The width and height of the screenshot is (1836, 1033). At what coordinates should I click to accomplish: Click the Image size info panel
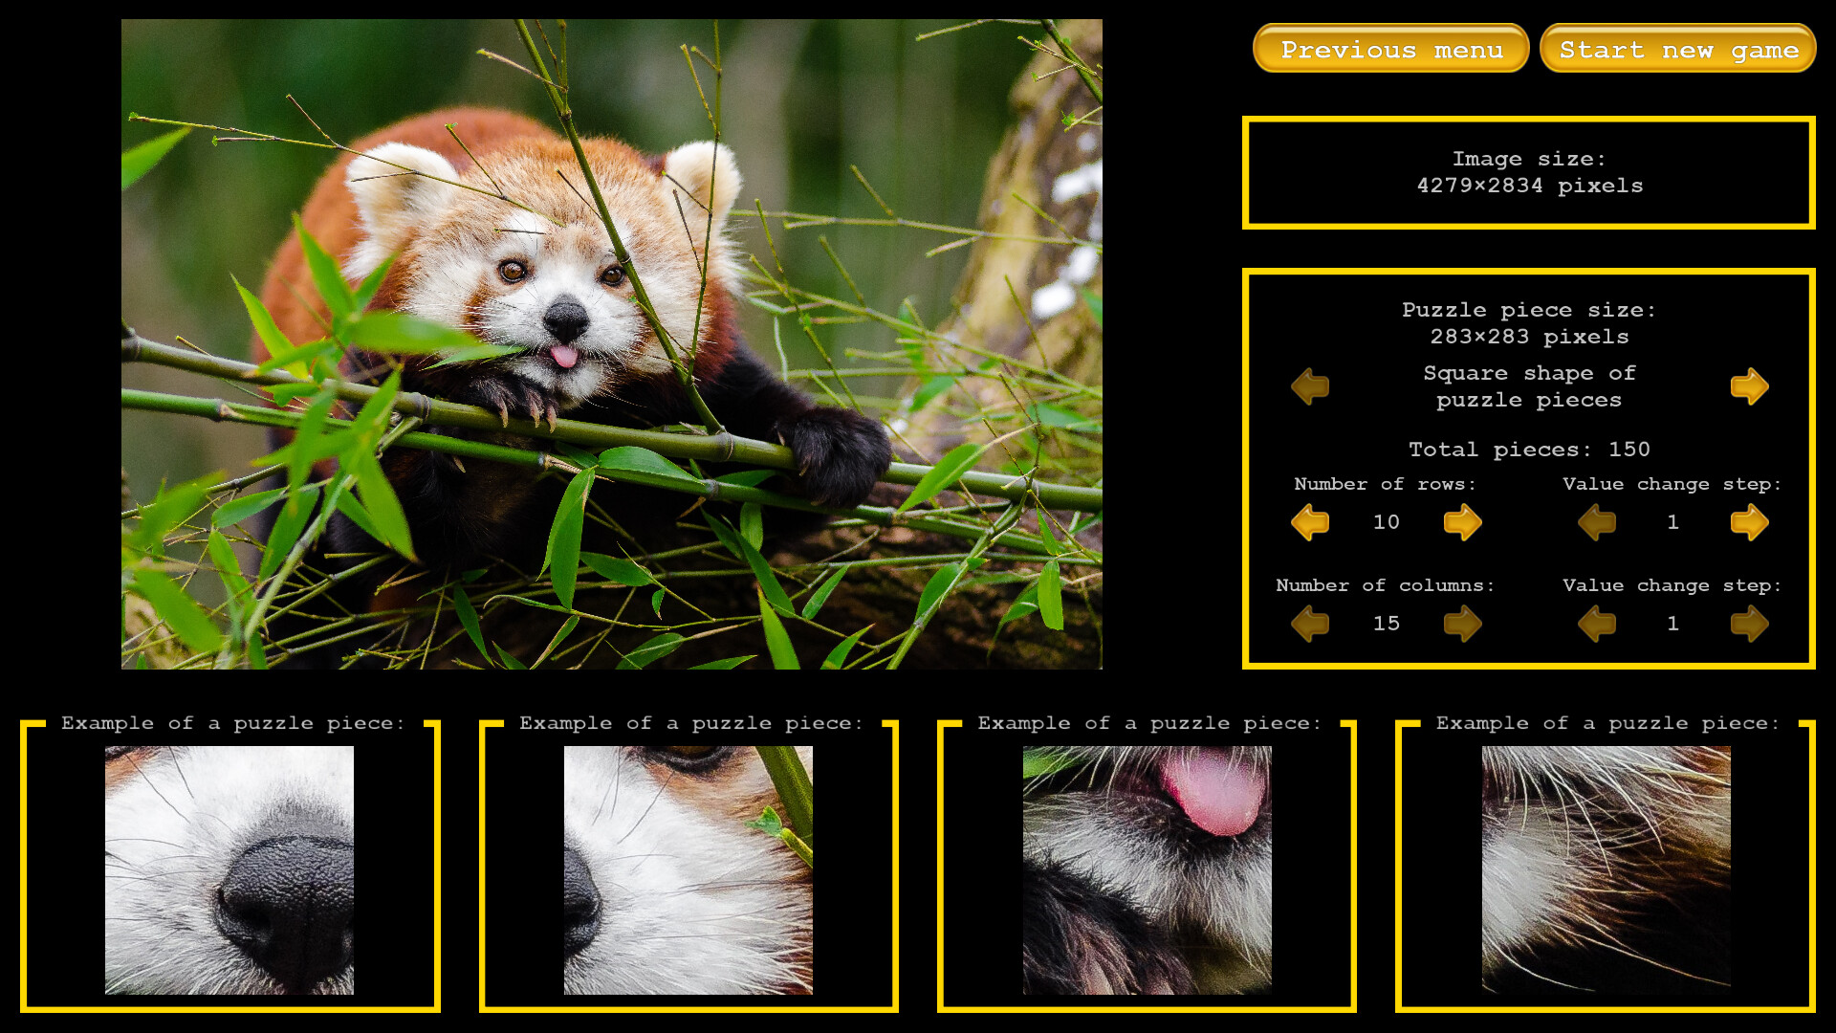point(1528,172)
